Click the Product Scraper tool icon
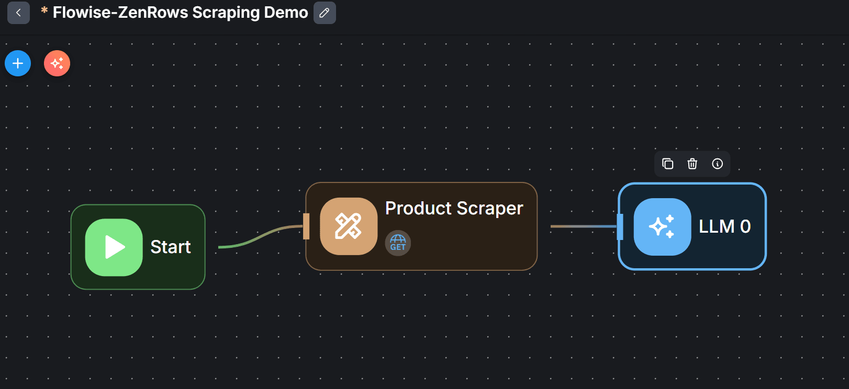The height and width of the screenshot is (389, 849). [x=349, y=226]
